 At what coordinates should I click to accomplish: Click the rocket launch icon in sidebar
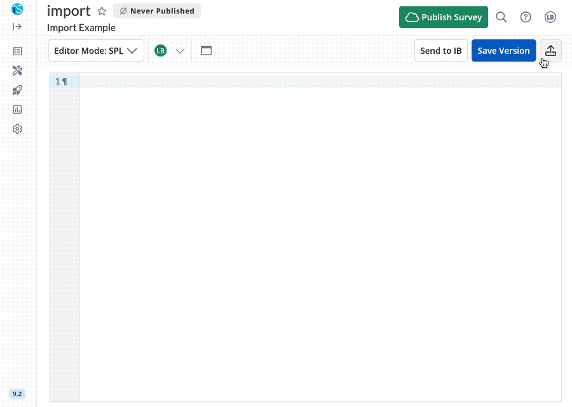coord(17,90)
